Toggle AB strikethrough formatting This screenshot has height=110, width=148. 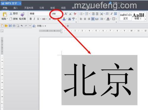tap(44, 19)
